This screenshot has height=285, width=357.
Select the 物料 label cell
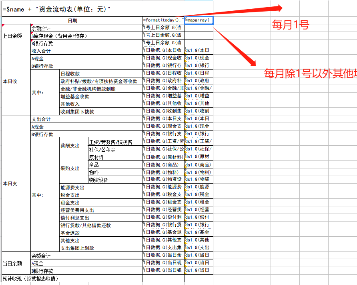click(115, 172)
